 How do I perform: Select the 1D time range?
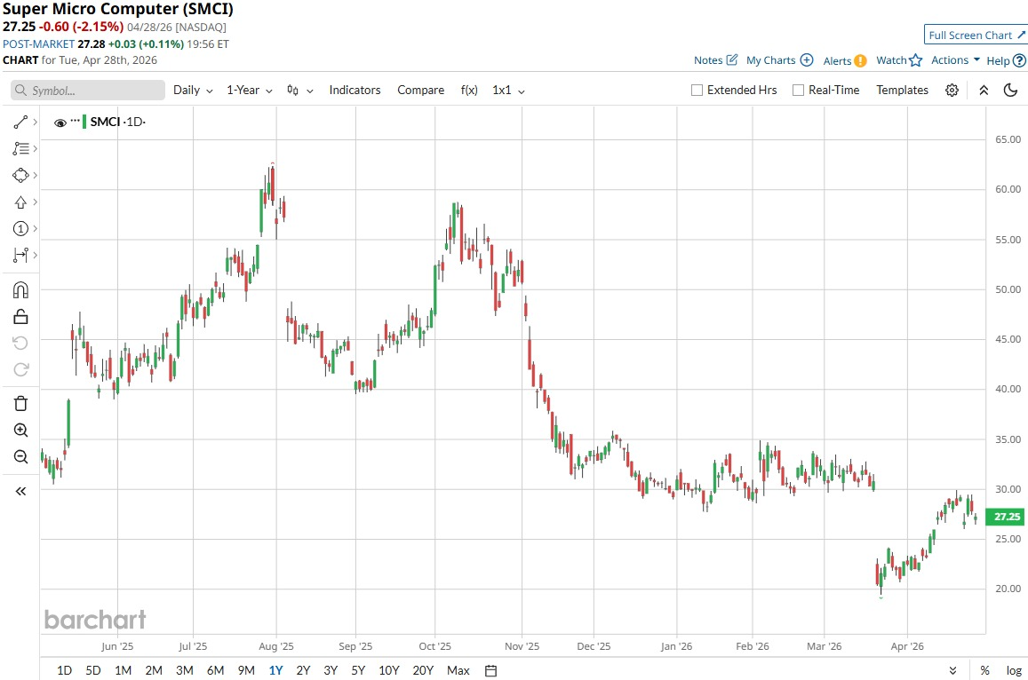pos(64,670)
